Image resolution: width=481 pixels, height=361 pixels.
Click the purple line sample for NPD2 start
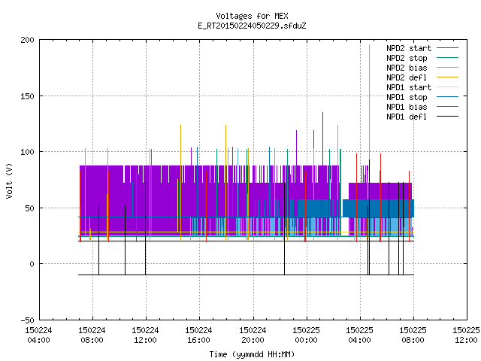coord(448,48)
